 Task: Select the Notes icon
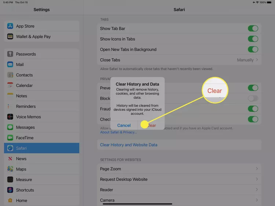pos(10,96)
